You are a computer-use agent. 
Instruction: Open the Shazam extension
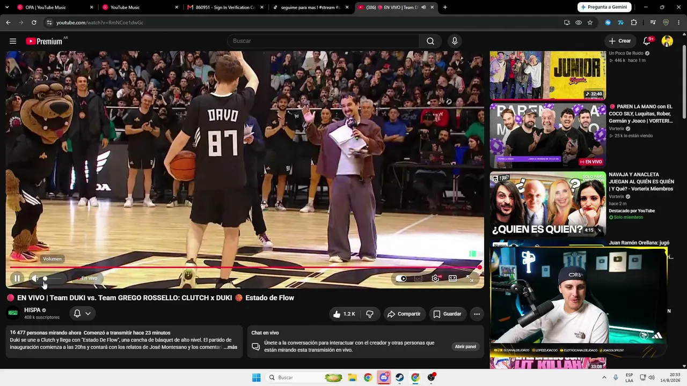click(x=608, y=23)
